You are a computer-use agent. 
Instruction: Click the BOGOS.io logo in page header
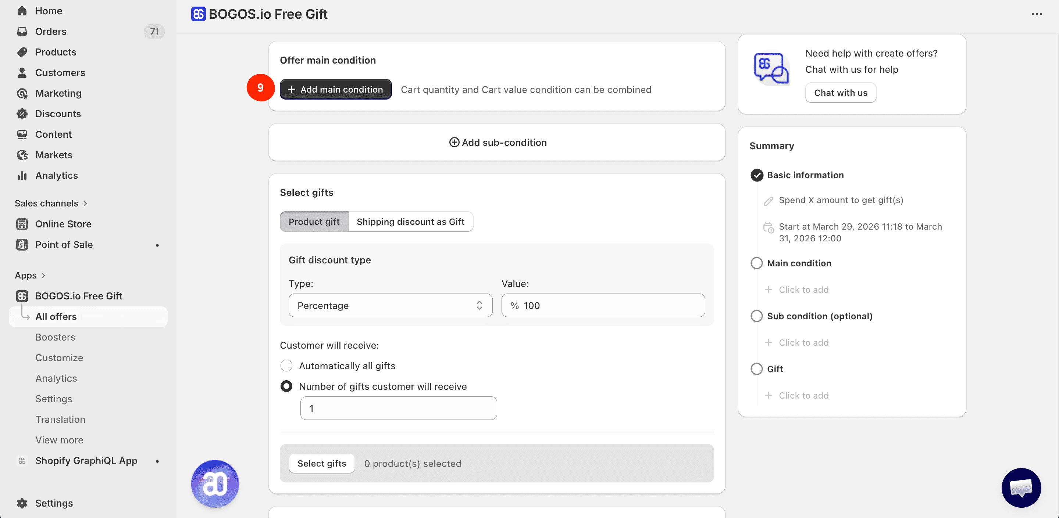tap(198, 14)
